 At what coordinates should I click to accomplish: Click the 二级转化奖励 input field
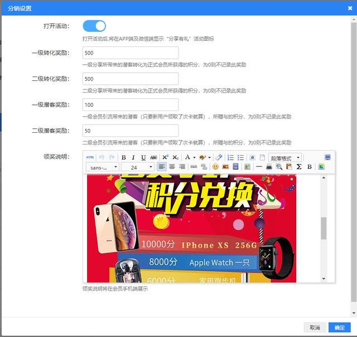131,79
